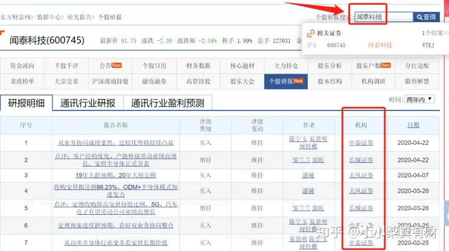Open author 易景明 link in row 1

click(x=318, y=139)
